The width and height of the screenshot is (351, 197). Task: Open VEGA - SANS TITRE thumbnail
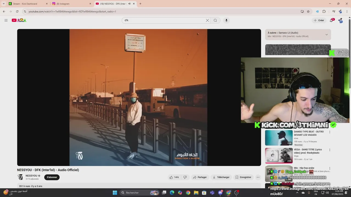tap(279, 156)
